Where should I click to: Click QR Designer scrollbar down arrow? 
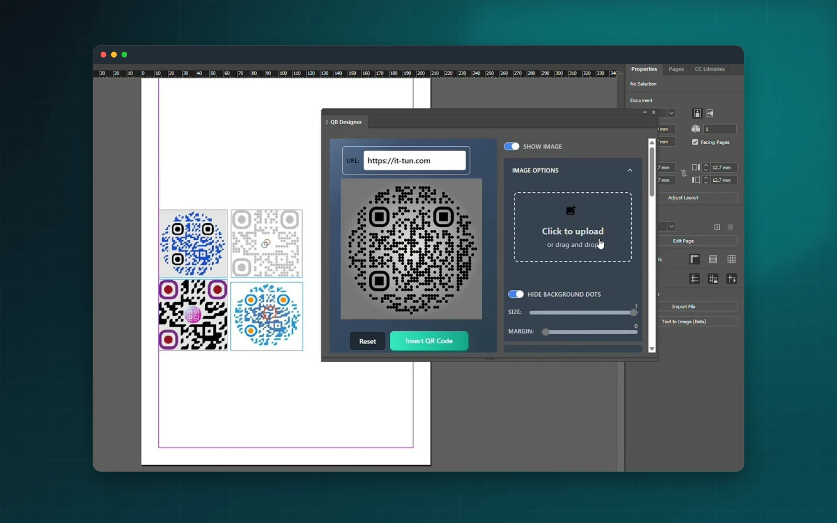coord(652,349)
